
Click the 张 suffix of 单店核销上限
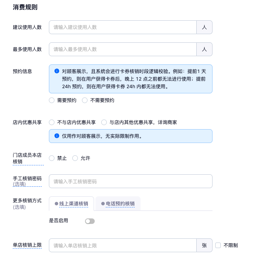point(204,245)
